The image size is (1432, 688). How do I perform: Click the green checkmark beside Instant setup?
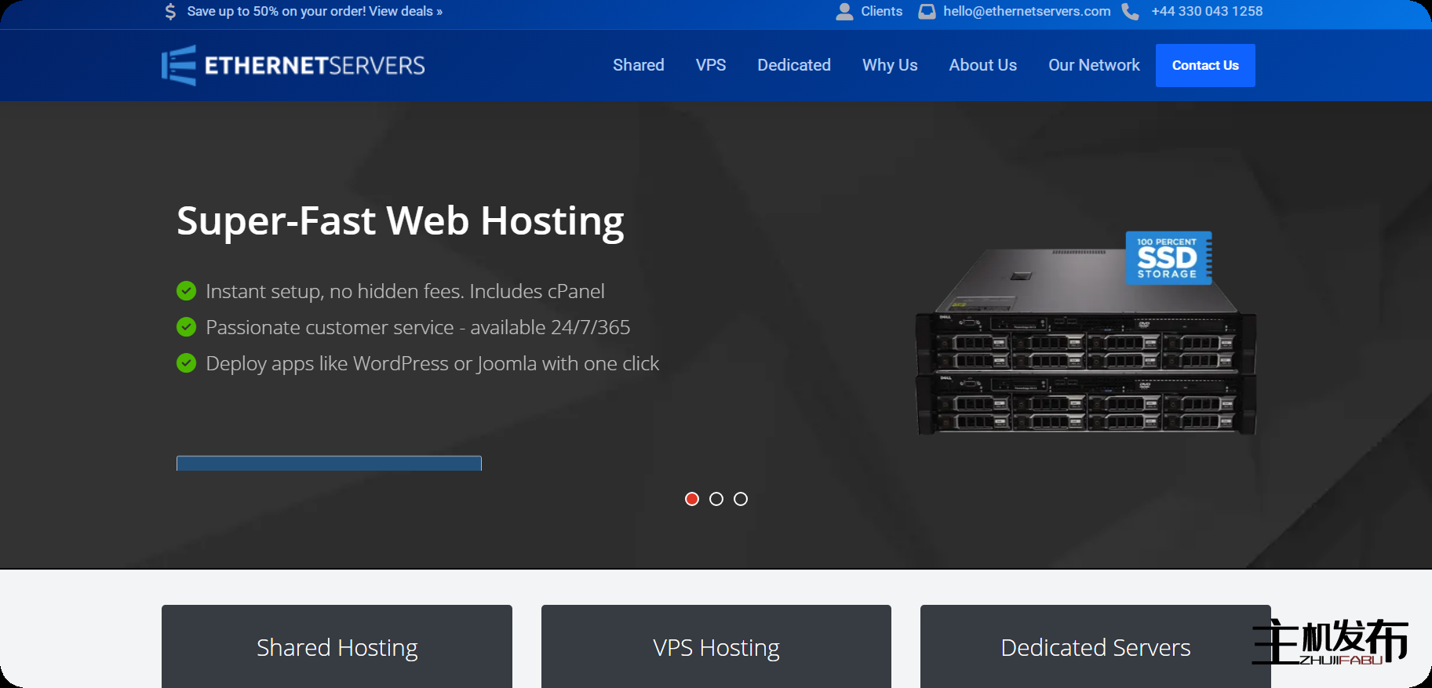pyautogui.click(x=186, y=291)
